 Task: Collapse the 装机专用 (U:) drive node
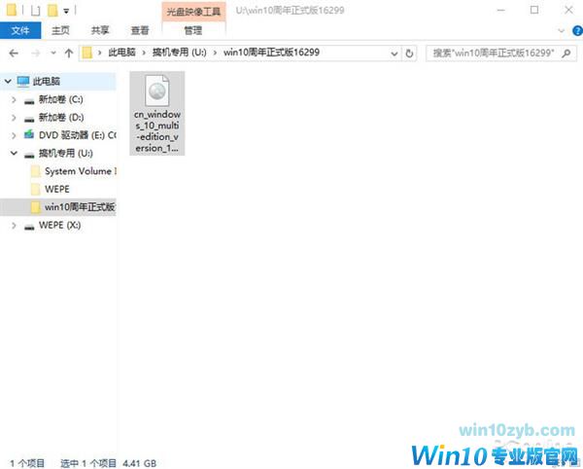(x=14, y=153)
